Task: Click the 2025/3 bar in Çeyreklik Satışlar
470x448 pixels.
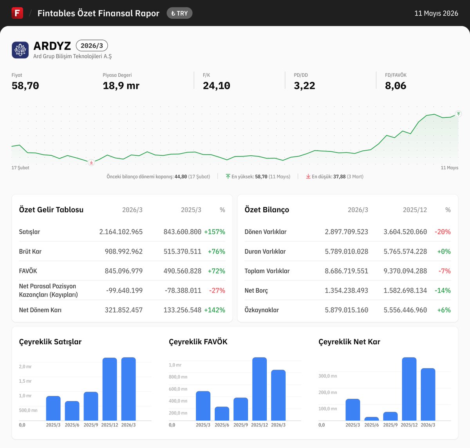Action: pos(53,408)
